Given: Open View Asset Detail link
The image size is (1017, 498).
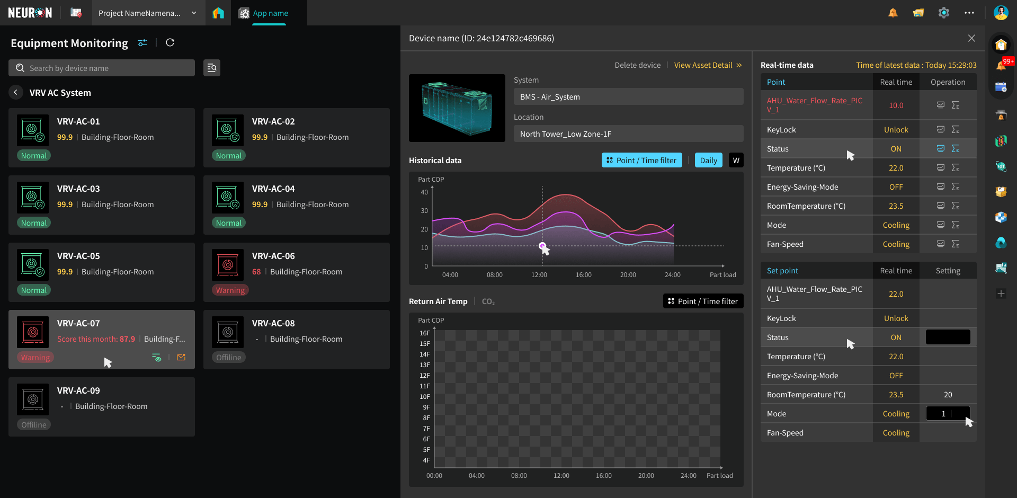Looking at the screenshot, I should (x=704, y=65).
